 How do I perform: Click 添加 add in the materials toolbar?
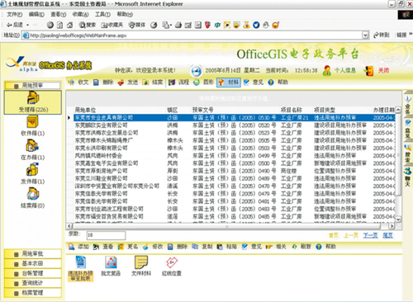tap(78, 247)
